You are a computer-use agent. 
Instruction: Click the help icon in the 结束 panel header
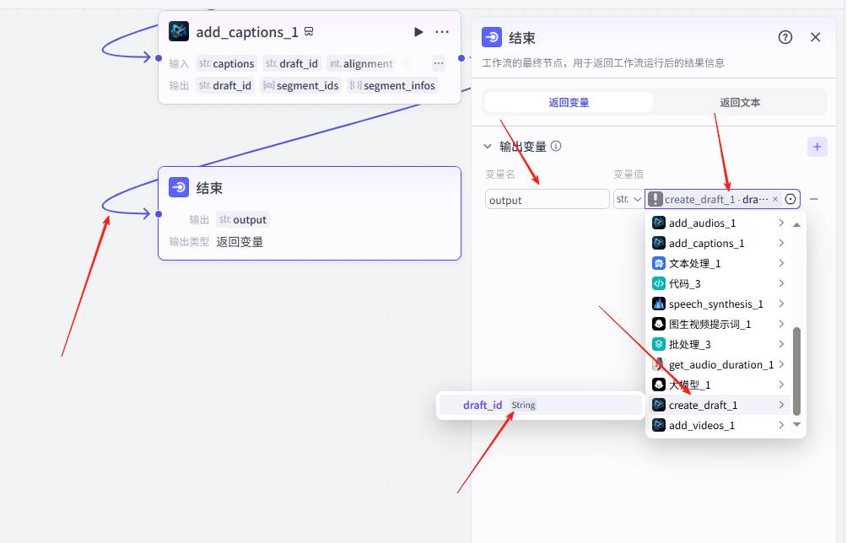(785, 37)
